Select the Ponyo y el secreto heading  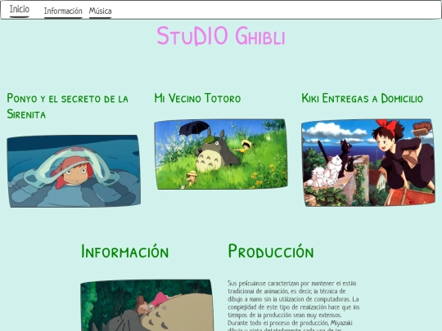click(68, 106)
